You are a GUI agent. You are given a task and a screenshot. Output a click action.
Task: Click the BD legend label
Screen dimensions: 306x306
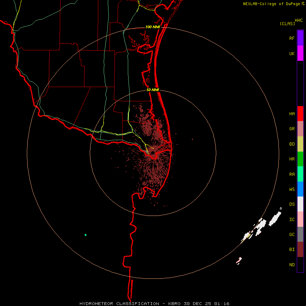[292, 144]
